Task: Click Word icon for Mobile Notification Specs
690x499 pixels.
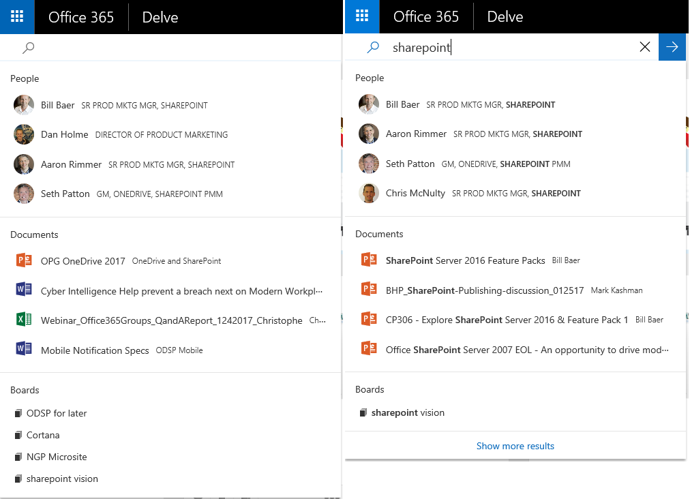Action: 24,348
